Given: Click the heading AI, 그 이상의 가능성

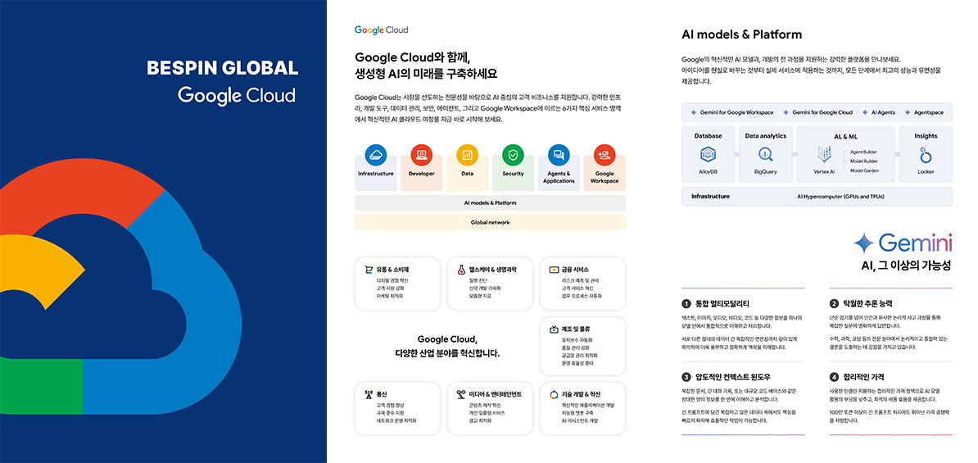Looking at the screenshot, I should coord(906,266).
